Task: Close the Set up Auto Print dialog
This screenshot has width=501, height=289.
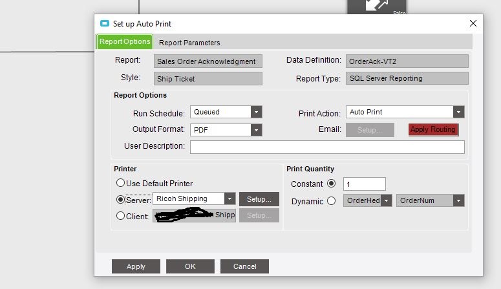Action: point(473,23)
